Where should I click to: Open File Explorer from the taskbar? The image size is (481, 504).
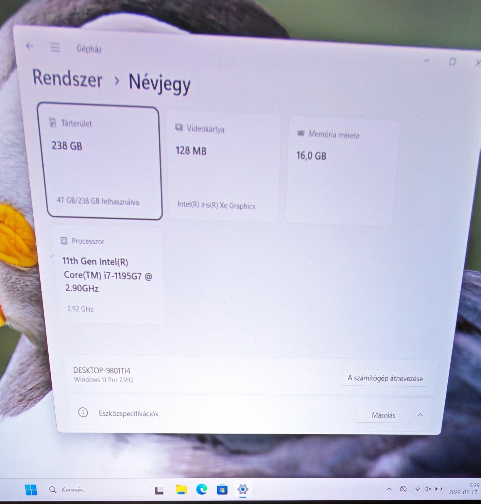181,490
